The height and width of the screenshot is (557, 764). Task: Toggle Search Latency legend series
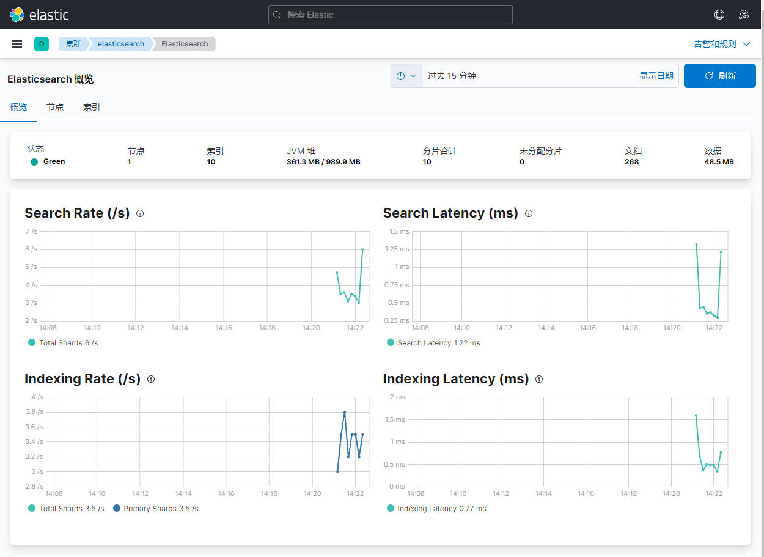[438, 343]
